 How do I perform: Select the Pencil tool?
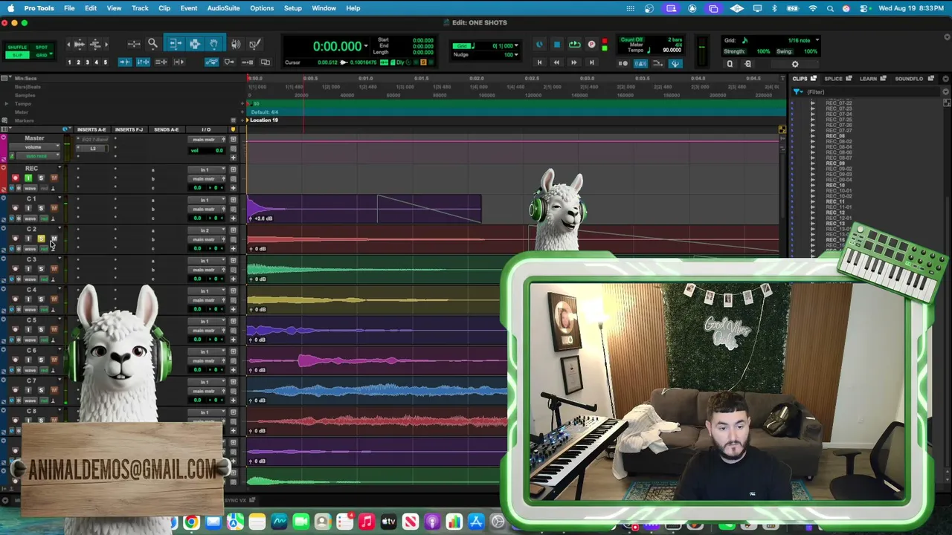[254, 45]
